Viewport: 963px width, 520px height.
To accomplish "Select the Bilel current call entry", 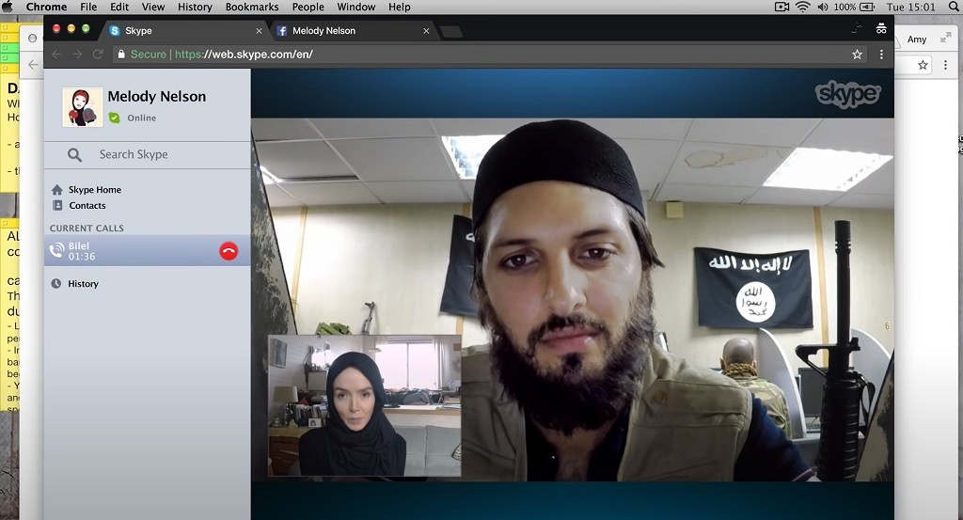I will (148, 250).
